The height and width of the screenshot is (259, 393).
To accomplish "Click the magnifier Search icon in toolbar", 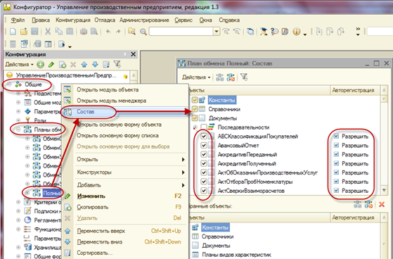I will pos(143,32).
